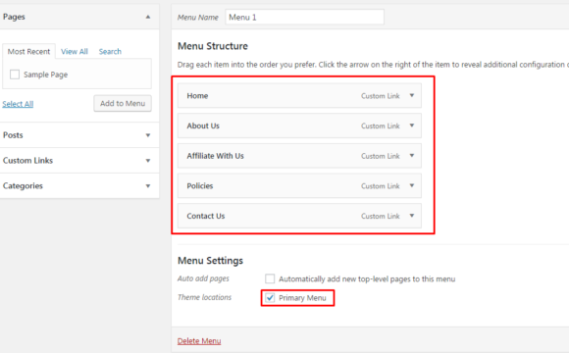
Task: Click the Delete Menu link
Action: tap(199, 341)
